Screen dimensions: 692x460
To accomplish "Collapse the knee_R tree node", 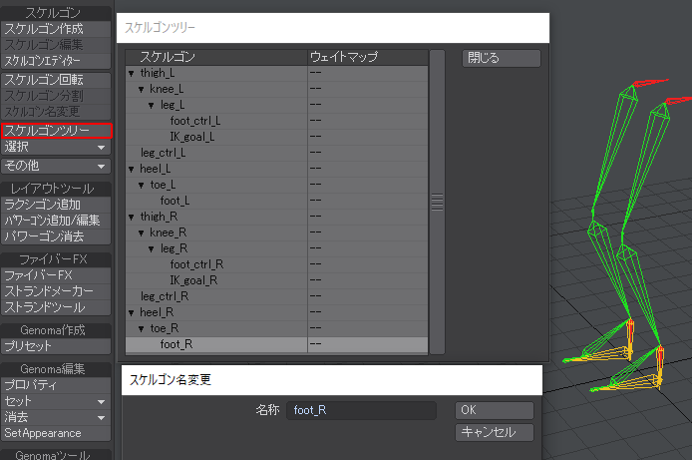I will [141, 233].
